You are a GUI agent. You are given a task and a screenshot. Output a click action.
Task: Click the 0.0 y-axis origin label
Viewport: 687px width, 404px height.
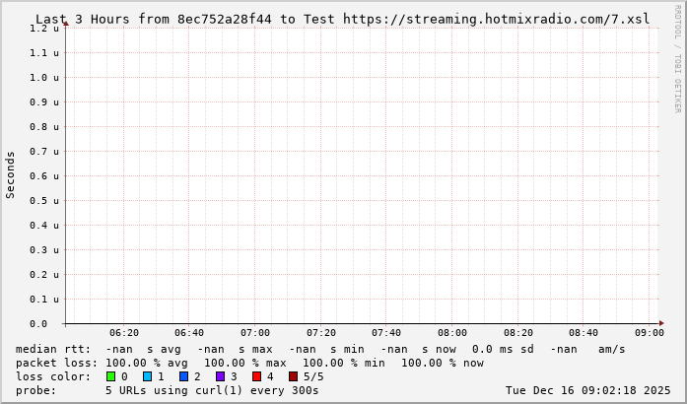point(38,323)
